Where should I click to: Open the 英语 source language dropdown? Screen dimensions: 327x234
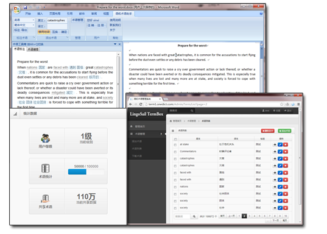click(24, 20)
